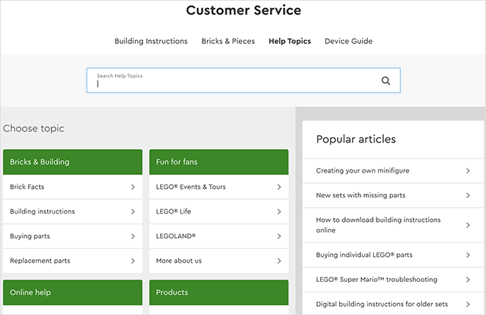Open Digital building instructions for older sets
486x315 pixels.
coord(393,304)
